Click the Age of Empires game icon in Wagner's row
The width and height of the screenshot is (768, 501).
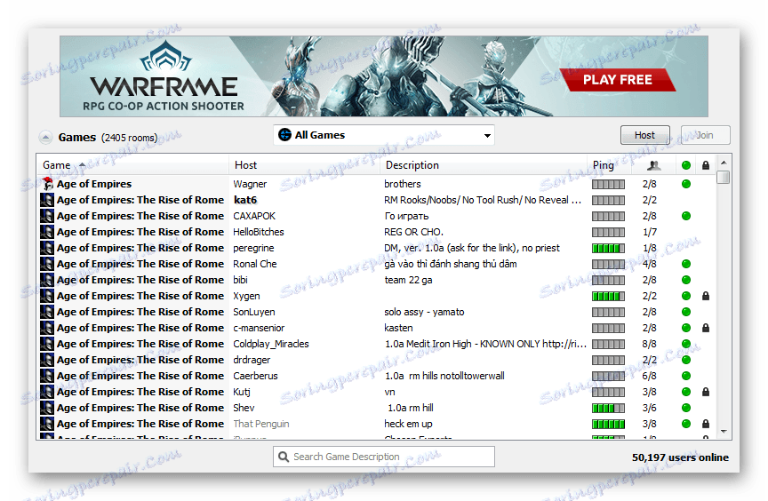47,184
